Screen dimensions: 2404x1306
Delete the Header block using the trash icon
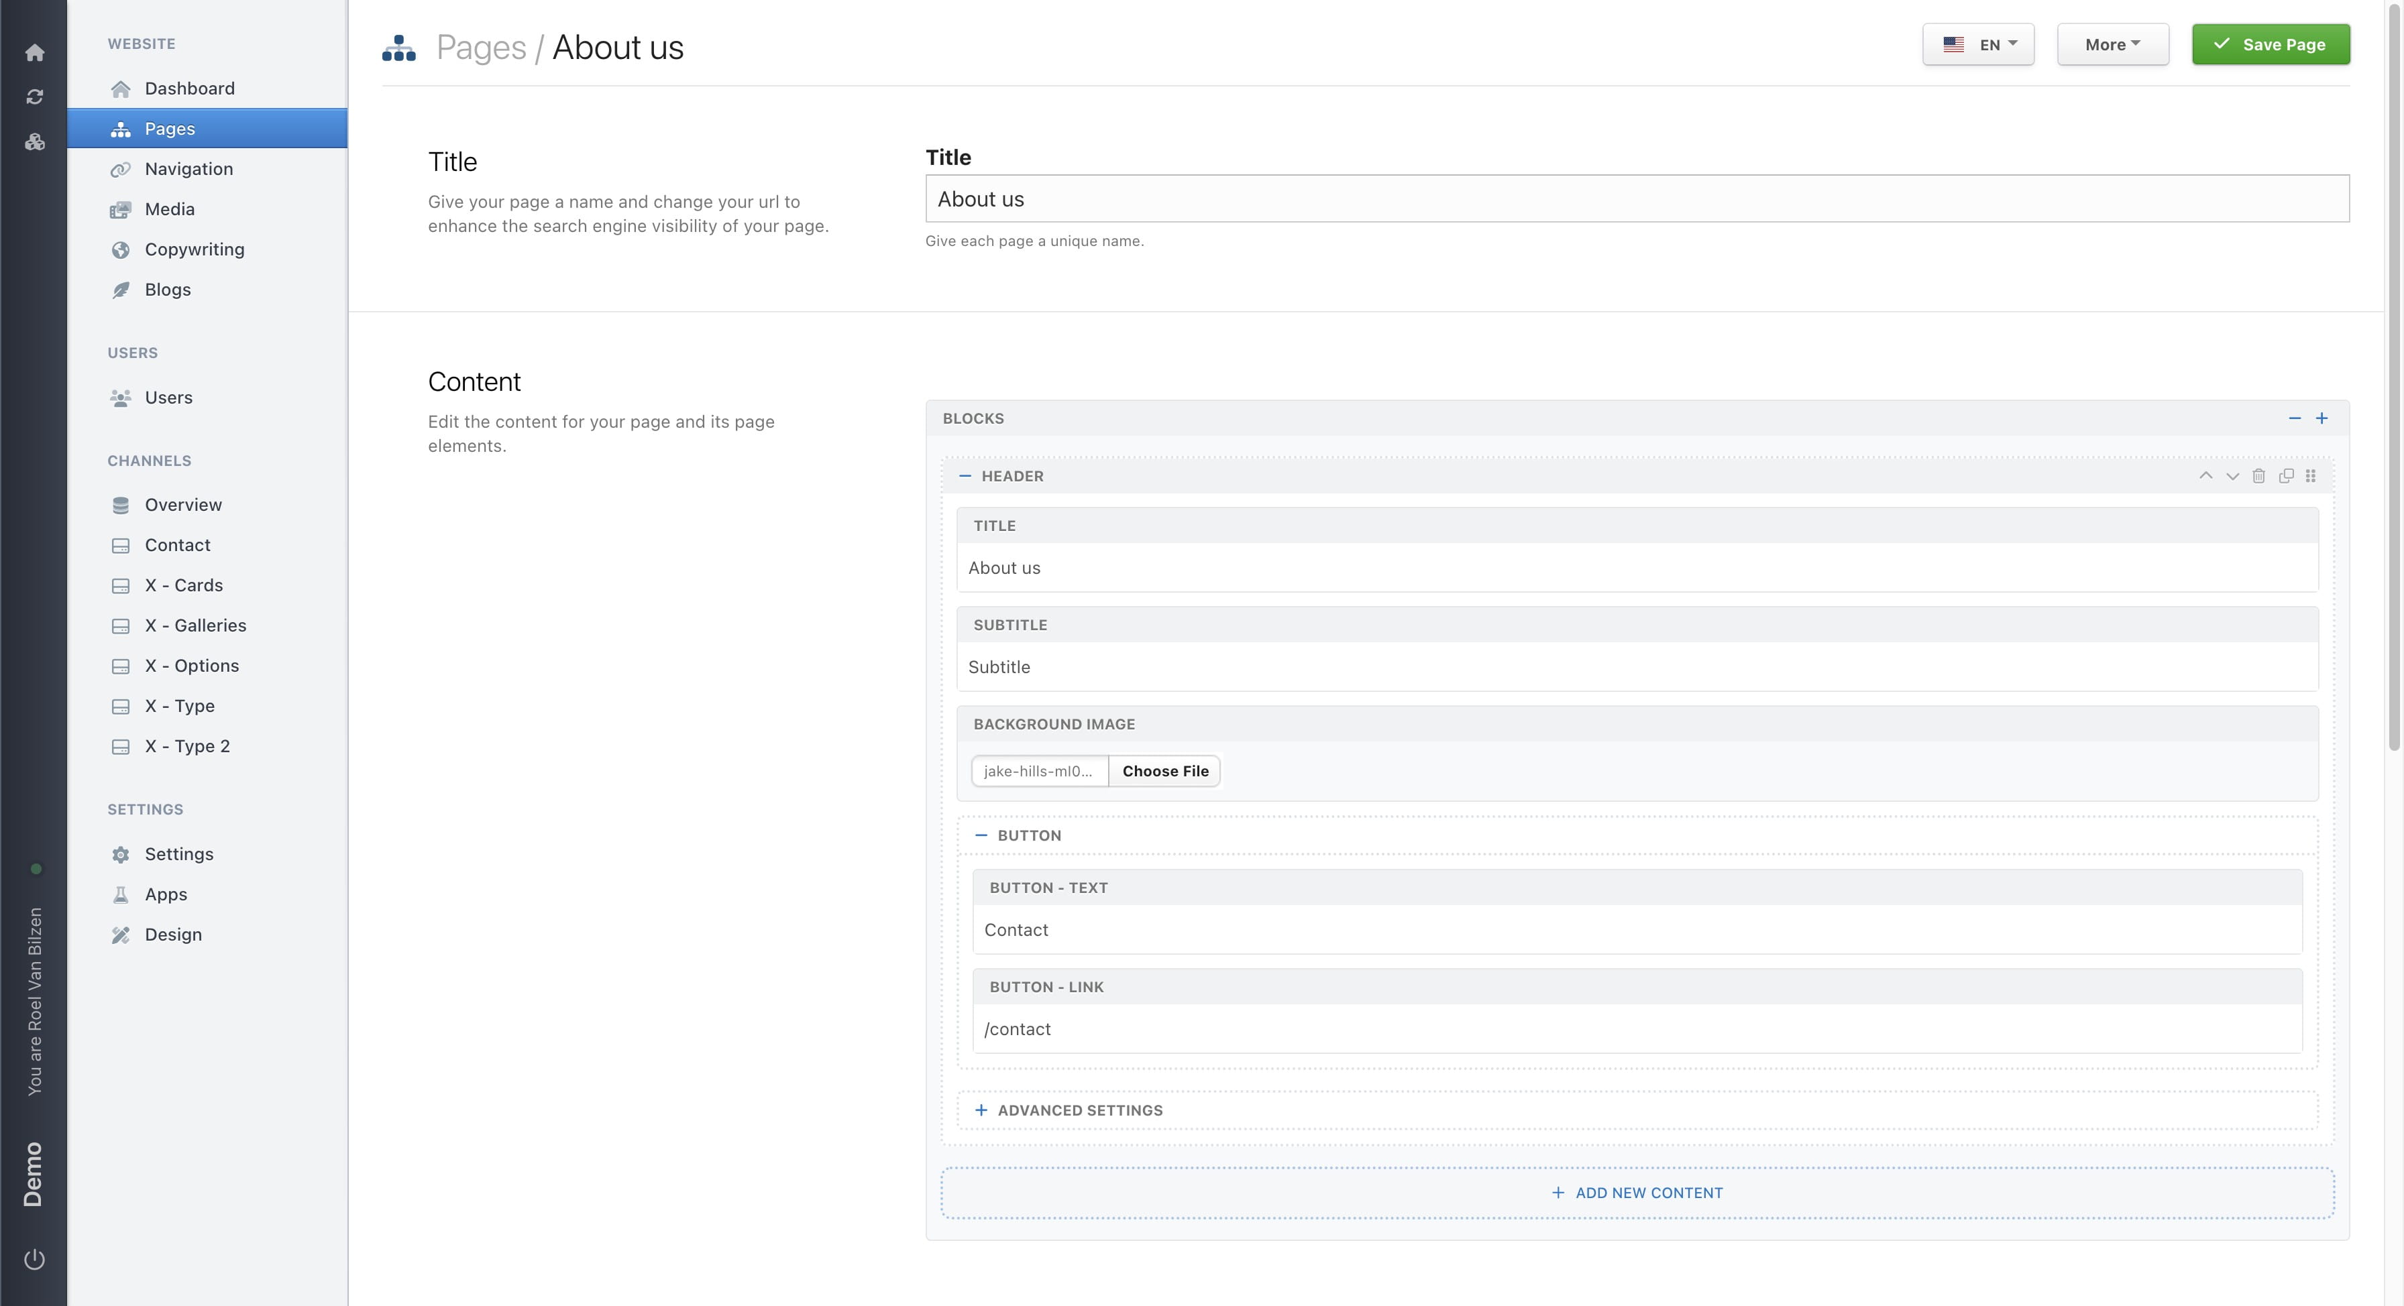coord(2258,476)
